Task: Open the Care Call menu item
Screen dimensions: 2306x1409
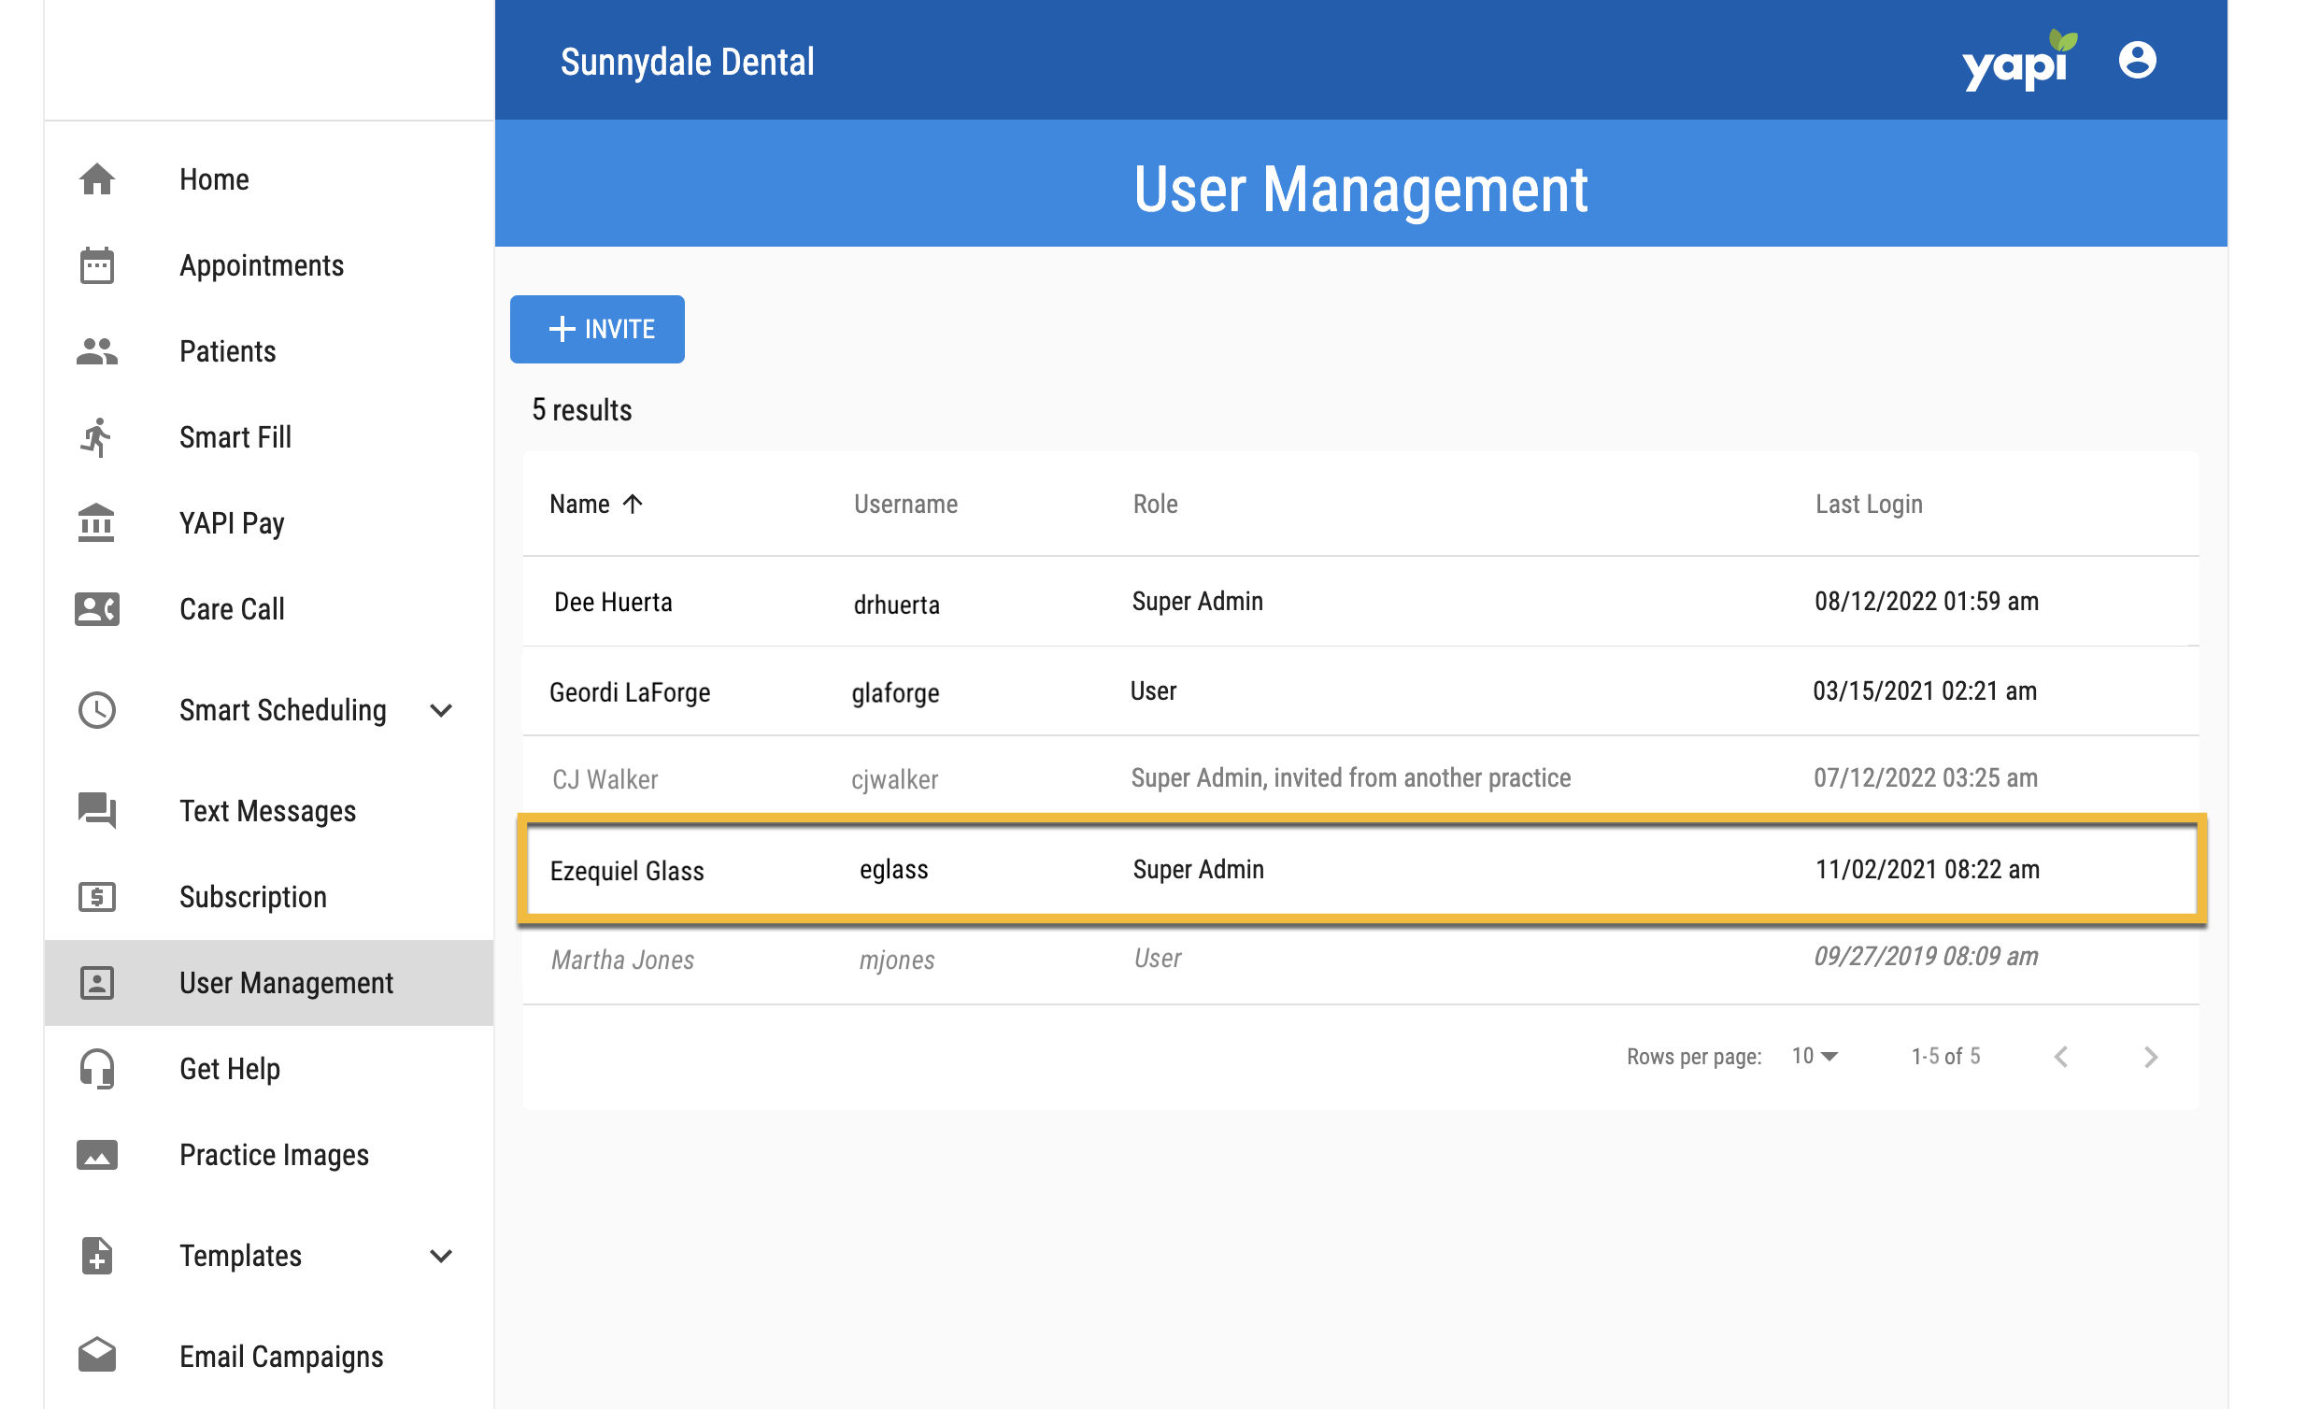Action: tap(269, 609)
